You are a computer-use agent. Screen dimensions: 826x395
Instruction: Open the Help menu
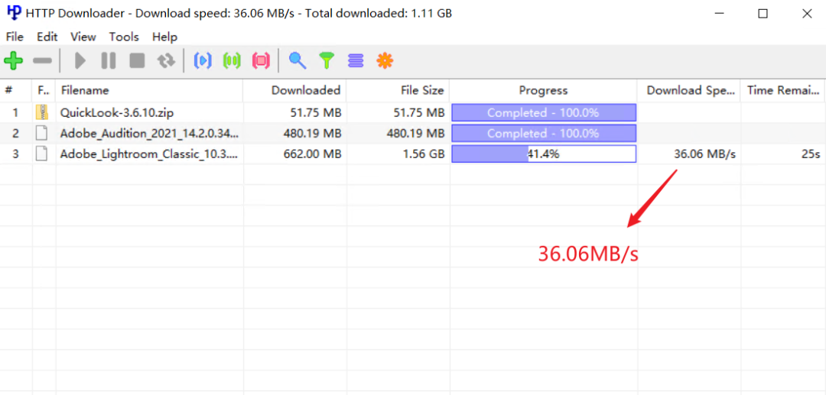pyautogui.click(x=165, y=37)
